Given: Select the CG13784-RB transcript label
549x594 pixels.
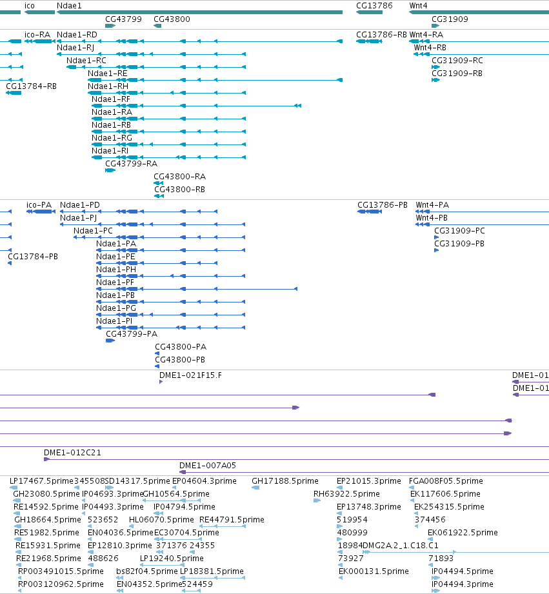Looking at the screenshot, I should [x=32, y=86].
